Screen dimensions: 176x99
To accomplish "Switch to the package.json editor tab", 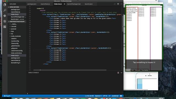I will click(x=32, y=4).
